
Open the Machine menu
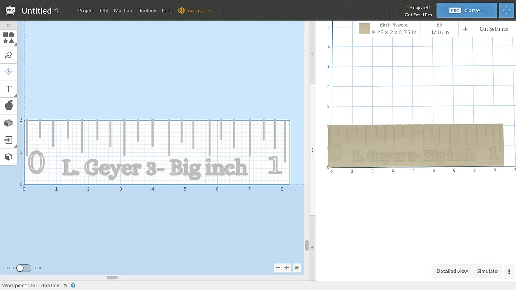123,11
